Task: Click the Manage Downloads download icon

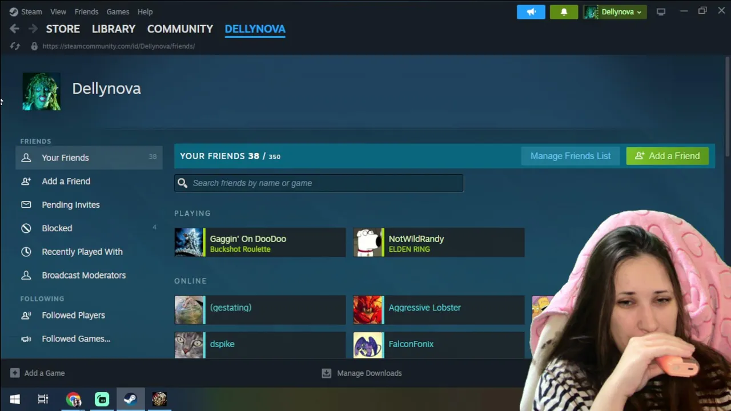Action: click(x=326, y=373)
